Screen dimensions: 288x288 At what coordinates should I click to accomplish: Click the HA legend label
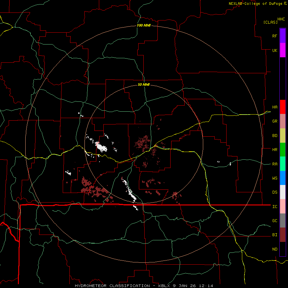pos(275,107)
